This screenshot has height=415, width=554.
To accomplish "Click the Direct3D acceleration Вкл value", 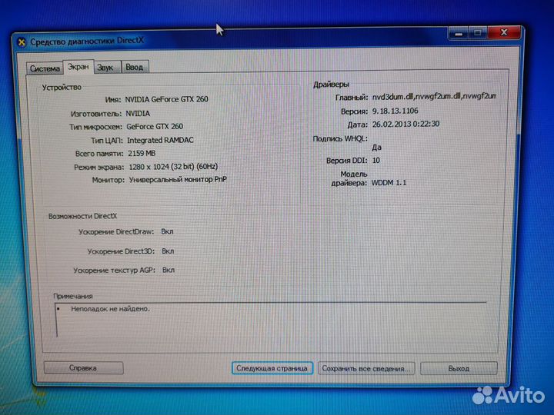I will (x=168, y=251).
